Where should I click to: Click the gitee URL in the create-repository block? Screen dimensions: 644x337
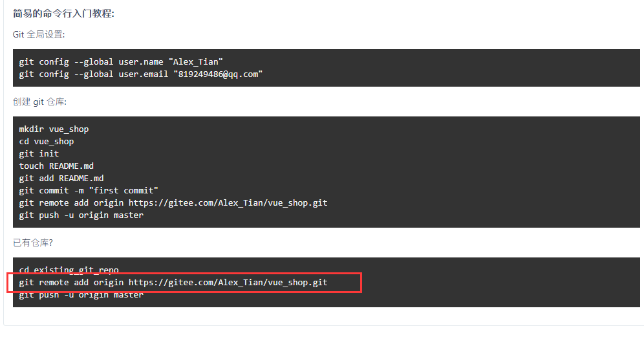pos(228,203)
